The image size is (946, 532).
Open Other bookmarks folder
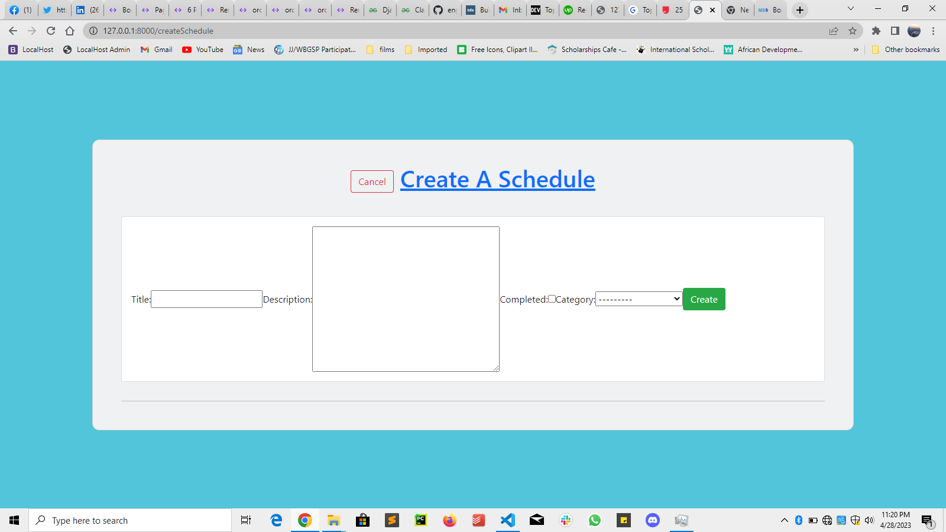pyautogui.click(x=906, y=50)
